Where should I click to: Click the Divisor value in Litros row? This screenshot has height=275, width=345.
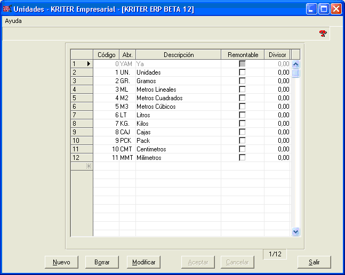tap(277, 115)
